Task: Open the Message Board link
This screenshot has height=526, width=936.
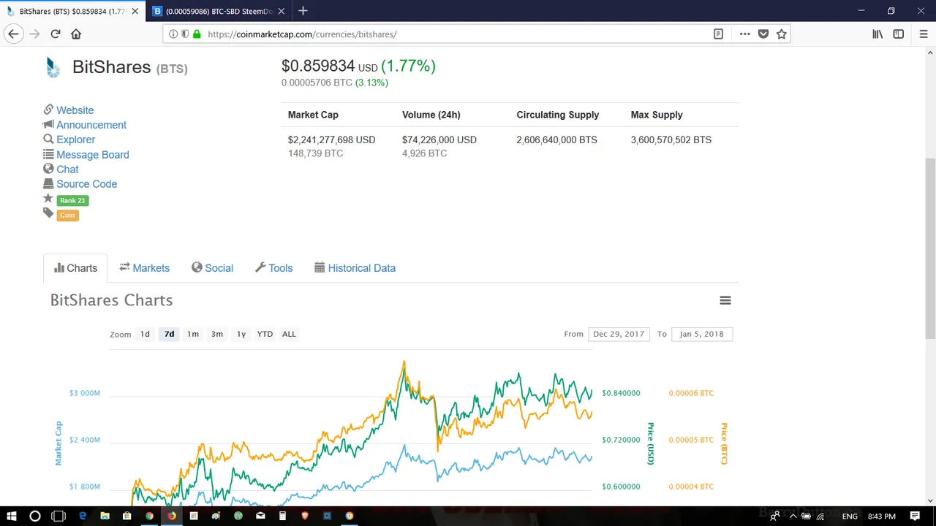Action: [93, 155]
